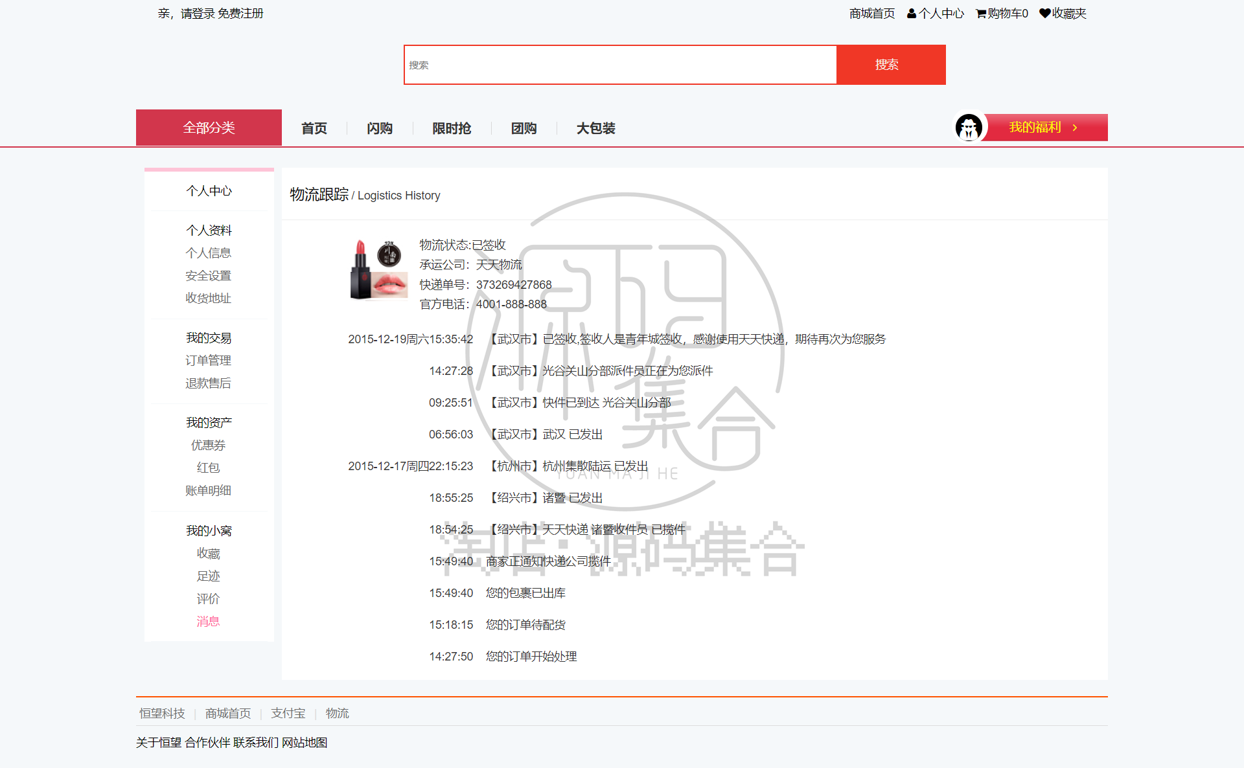Select 我的资产 sidebar heading
The width and height of the screenshot is (1244, 768).
pos(209,423)
